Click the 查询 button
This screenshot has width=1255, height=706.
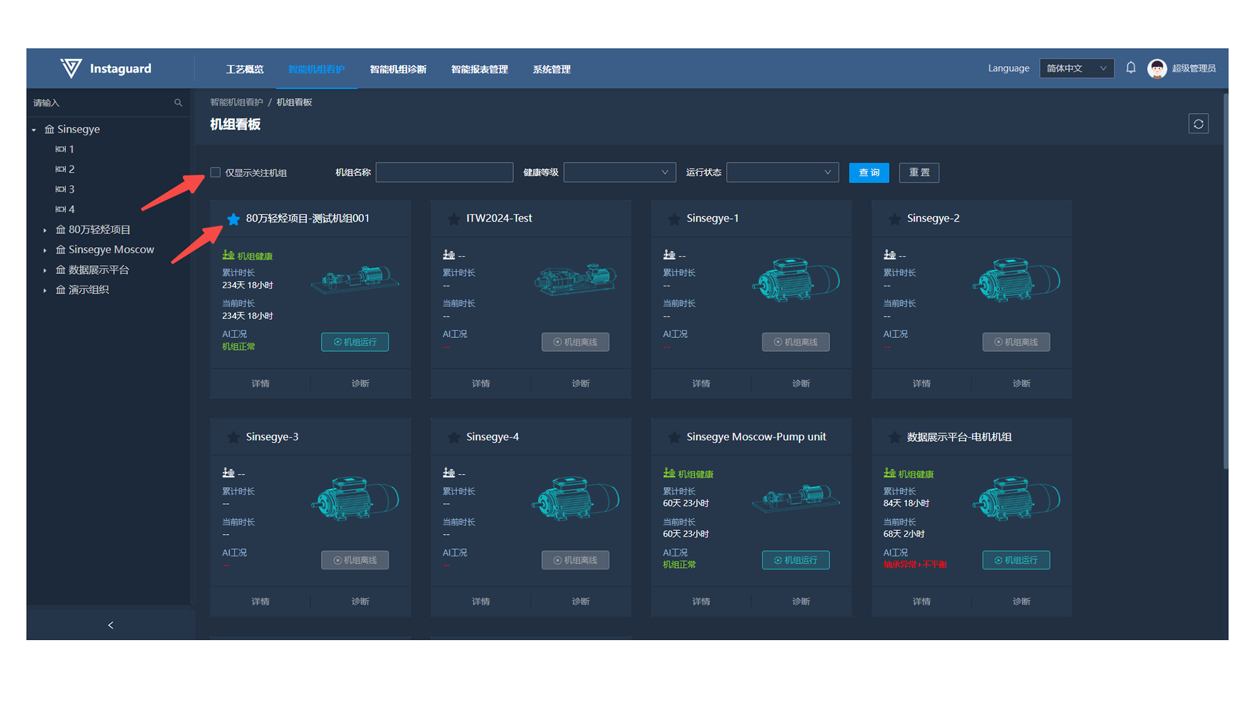point(869,173)
